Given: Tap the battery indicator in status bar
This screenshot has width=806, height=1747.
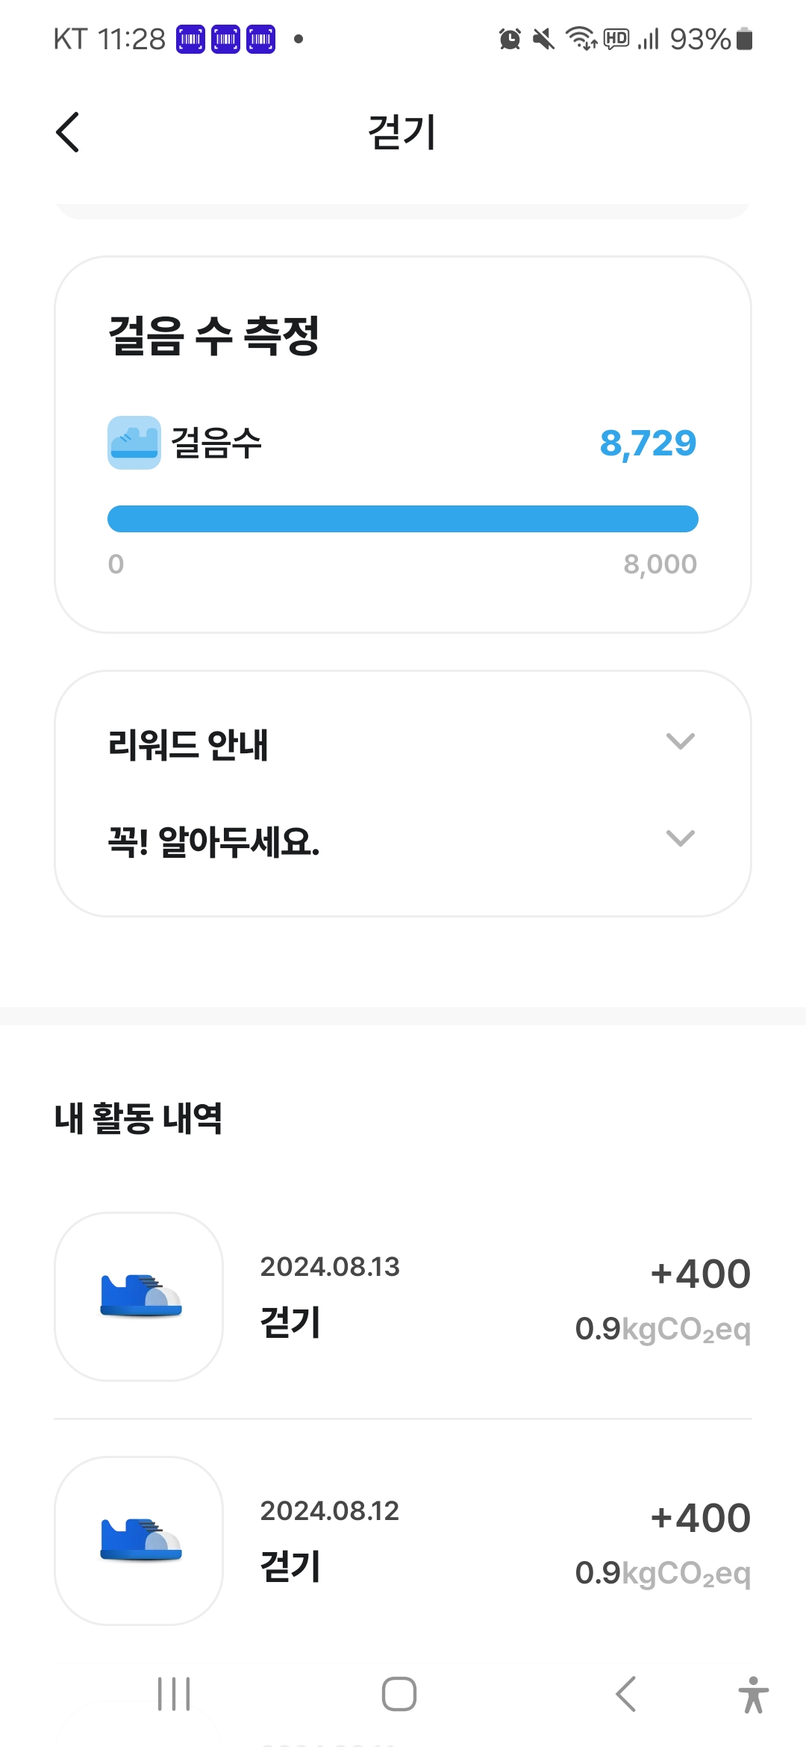Looking at the screenshot, I should 744,39.
